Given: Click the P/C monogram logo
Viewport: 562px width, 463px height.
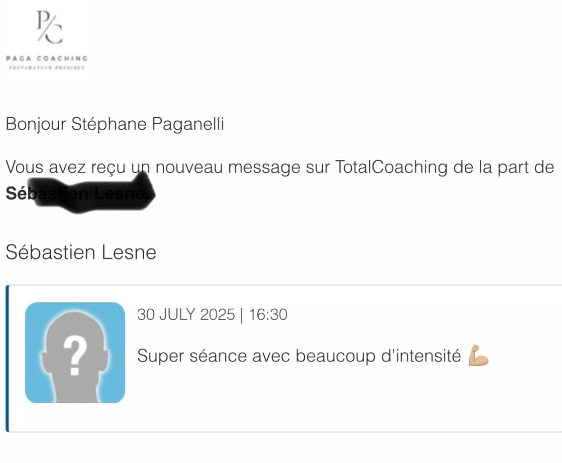Looking at the screenshot, I should (x=48, y=27).
